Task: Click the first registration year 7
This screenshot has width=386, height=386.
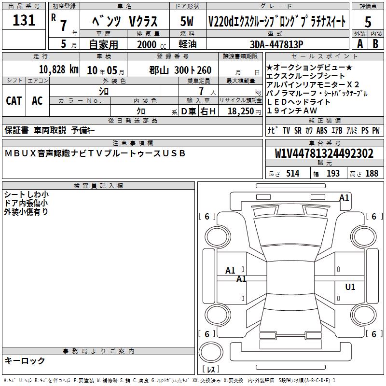Action: coord(64,26)
